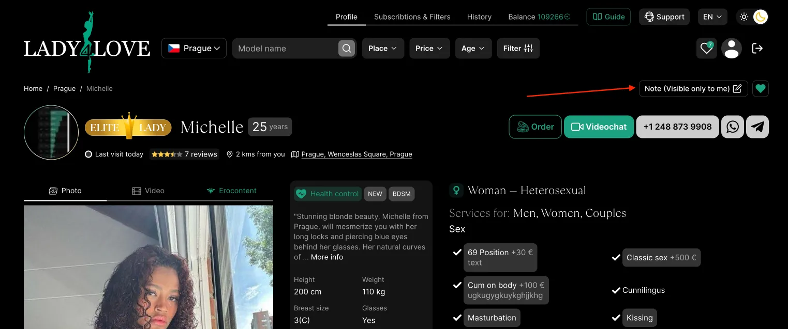Click the gender symbol icon
Viewport: 788px width, 329px height.
point(456,190)
